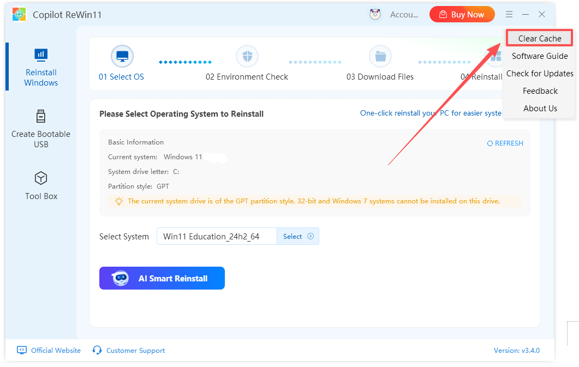
Task: Open Feedback from the dropdown menu
Action: pos(540,91)
